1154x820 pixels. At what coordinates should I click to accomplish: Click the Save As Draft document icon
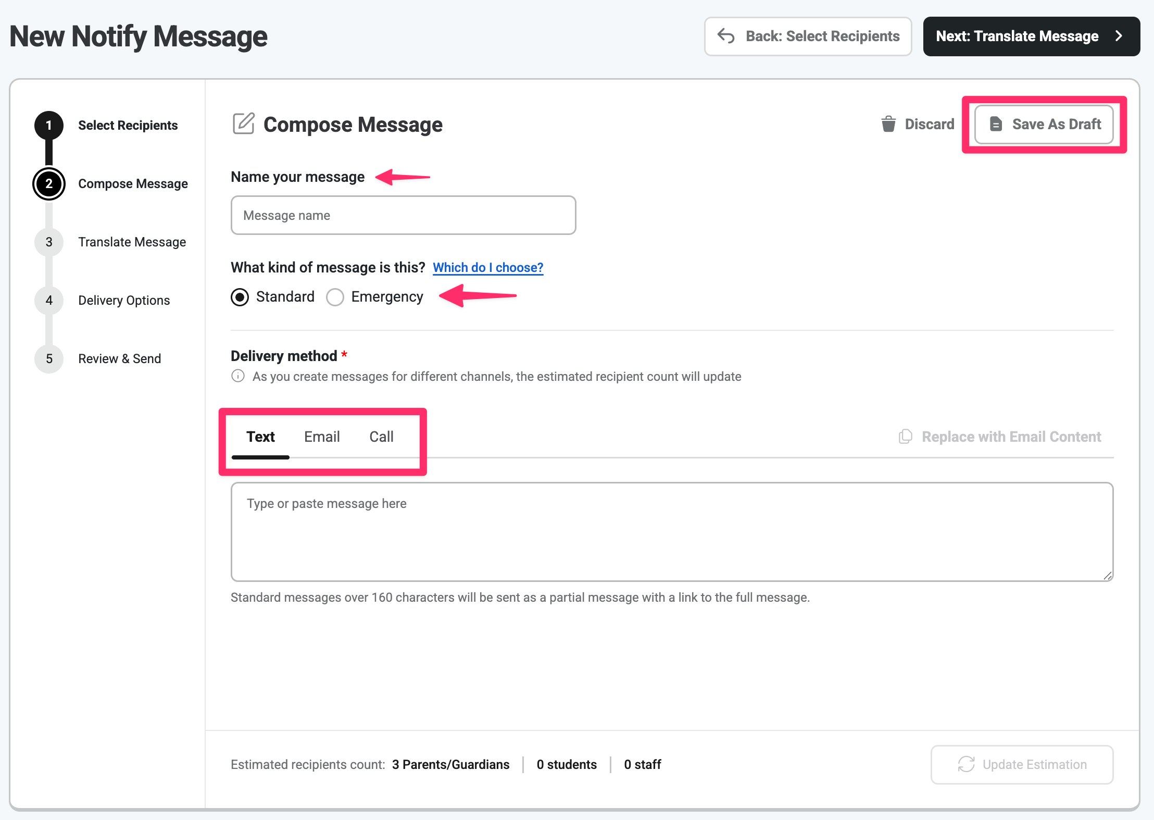coord(996,124)
